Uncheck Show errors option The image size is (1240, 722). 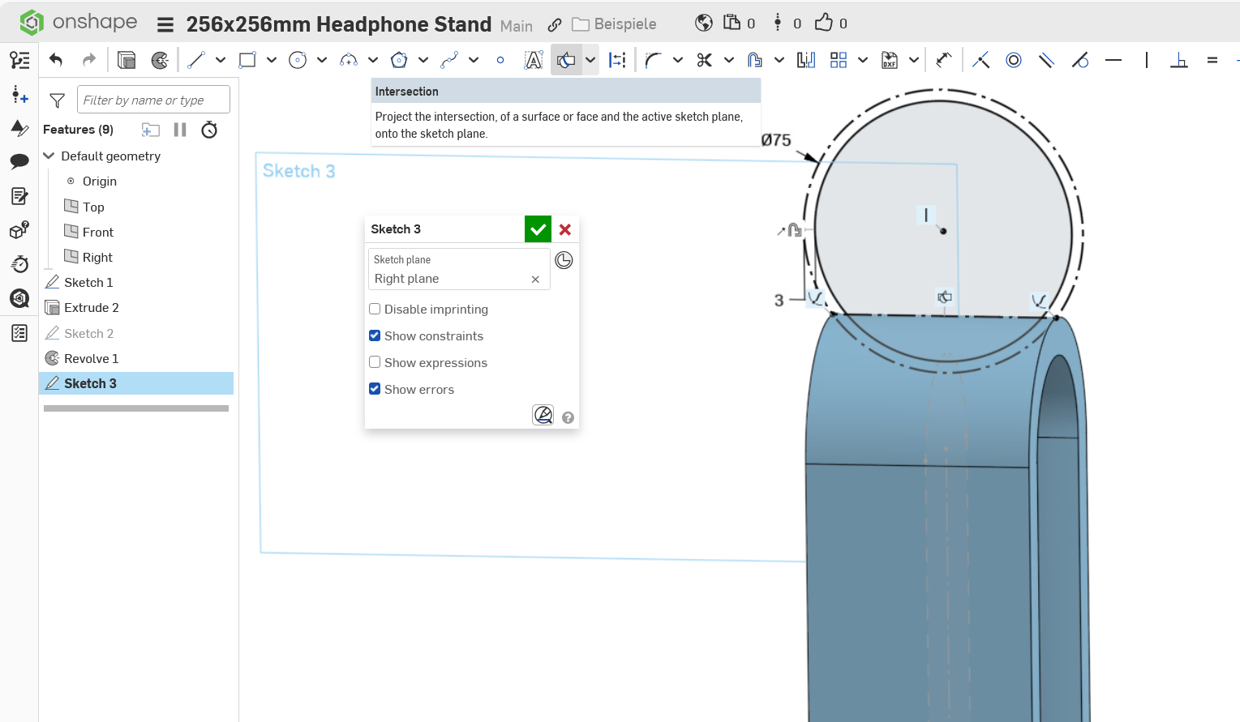pos(375,389)
